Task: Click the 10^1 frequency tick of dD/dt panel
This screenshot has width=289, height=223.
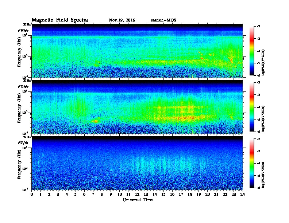Action: [25, 91]
